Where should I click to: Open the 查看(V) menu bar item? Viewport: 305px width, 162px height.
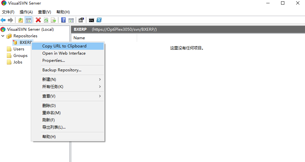(45, 12)
